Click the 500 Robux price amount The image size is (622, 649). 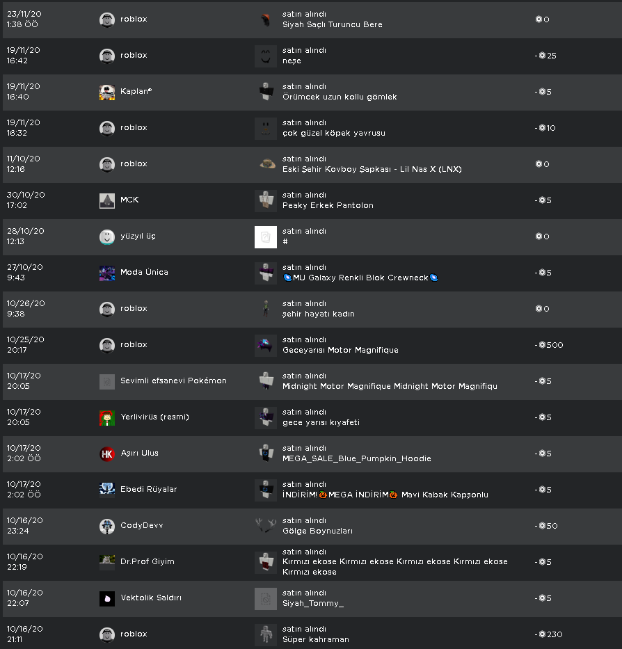[554, 345]
